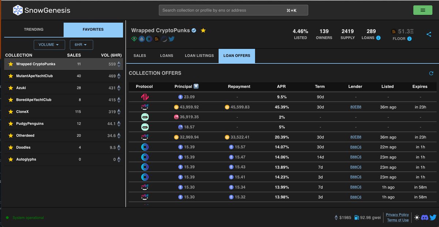Select the Azuki collection row
The width and height of the screenshot is (439, 227).
(x=64, y=88)
